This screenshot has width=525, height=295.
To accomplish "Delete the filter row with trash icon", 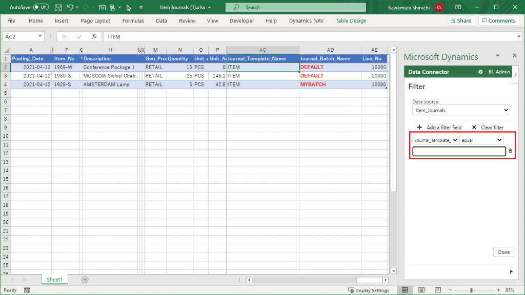I will 510,151.
